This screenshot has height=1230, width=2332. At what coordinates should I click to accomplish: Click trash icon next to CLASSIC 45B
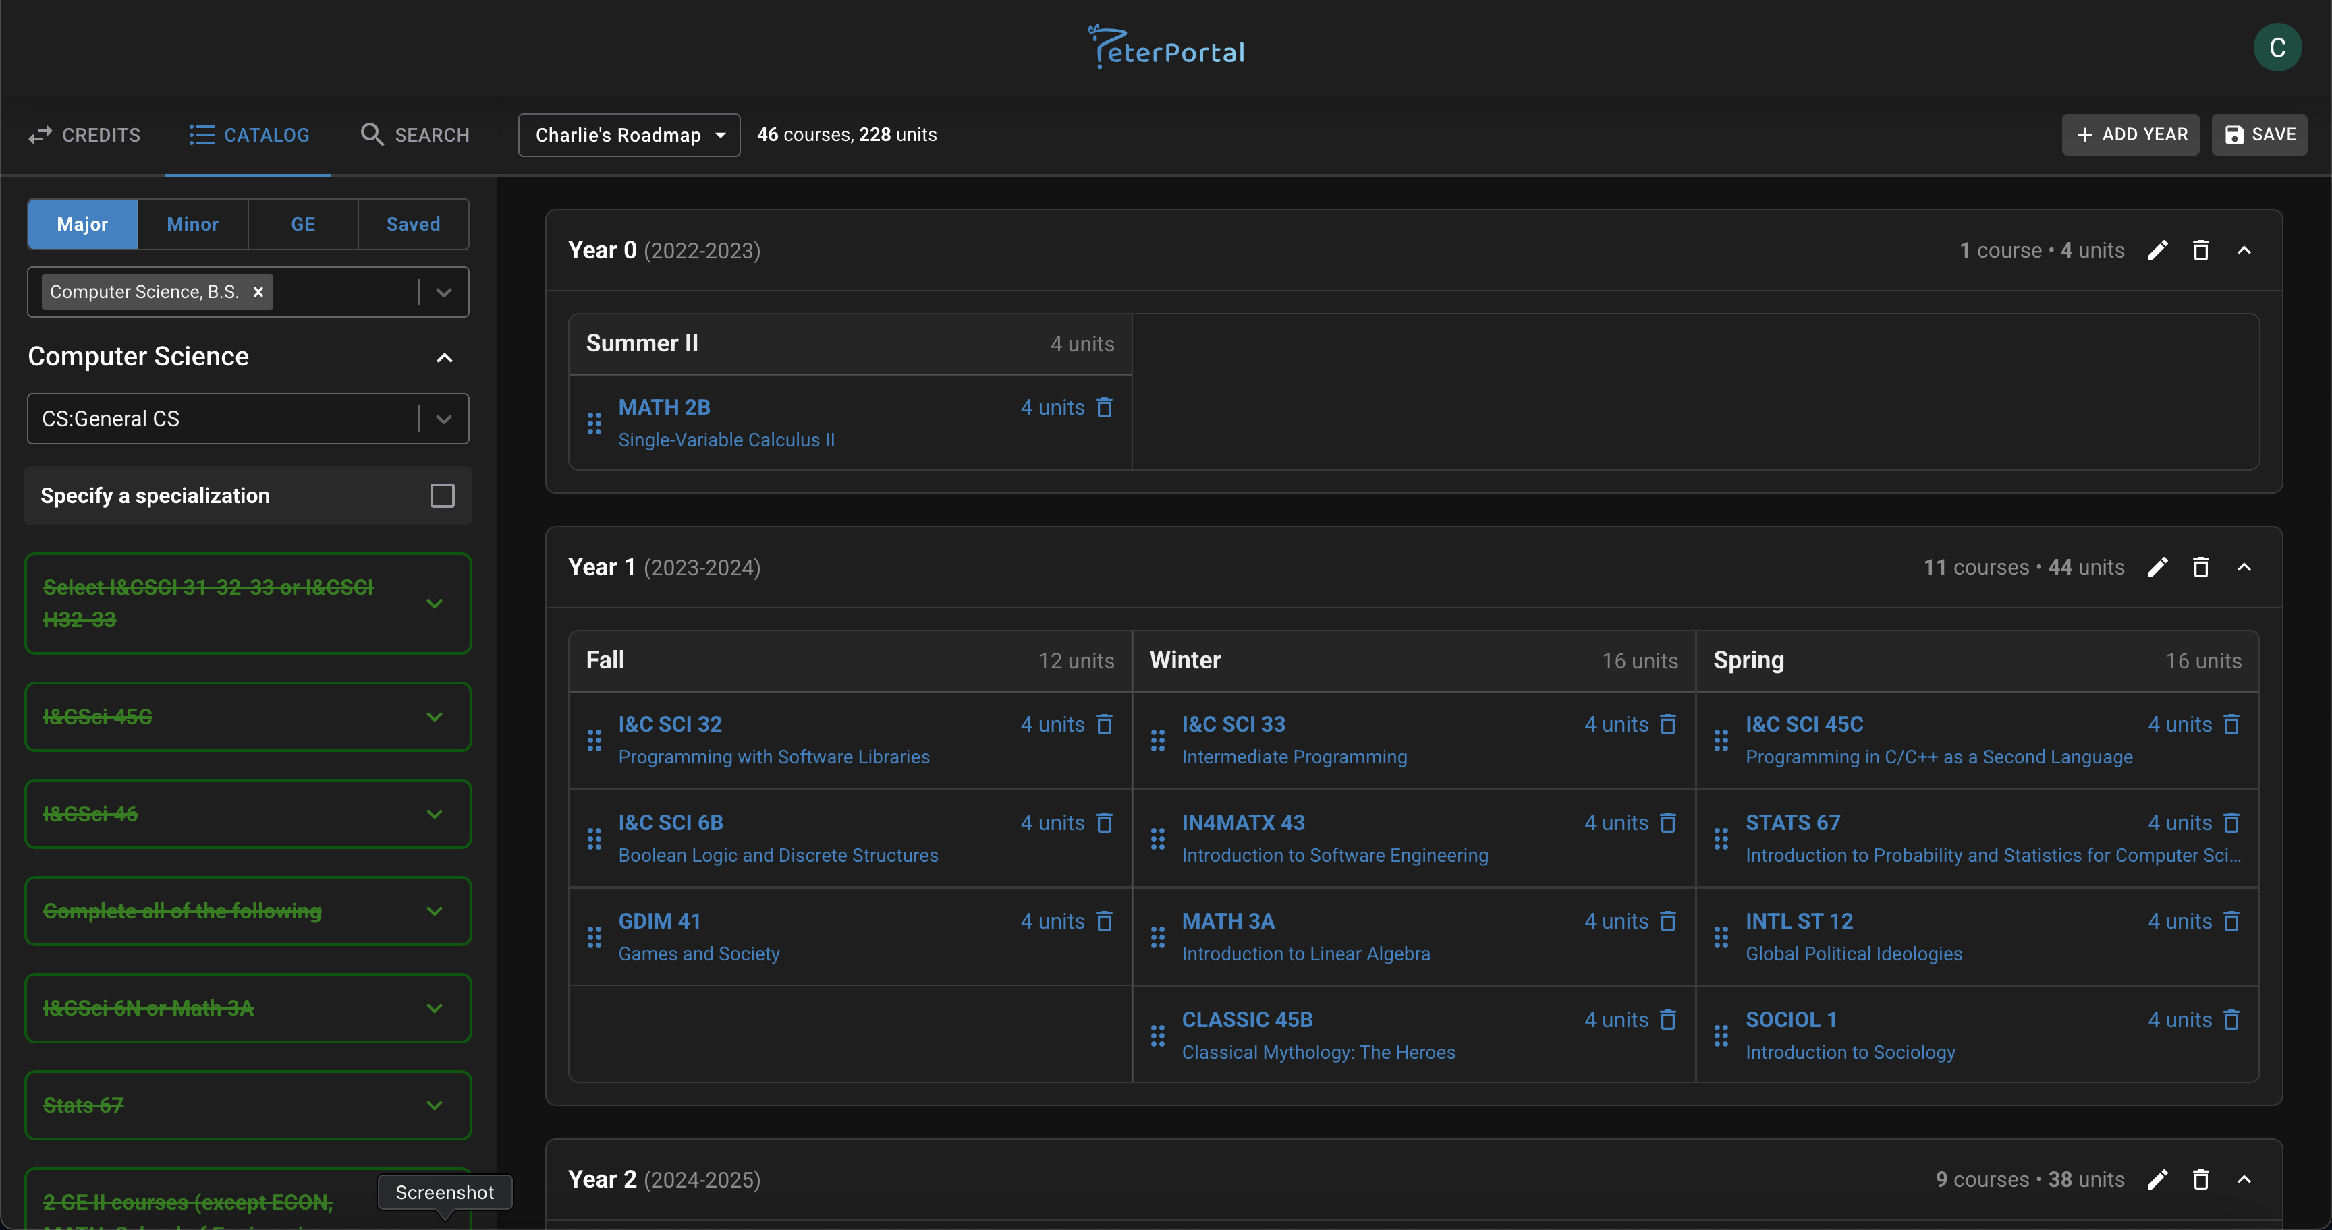tap(1667, 1020)
